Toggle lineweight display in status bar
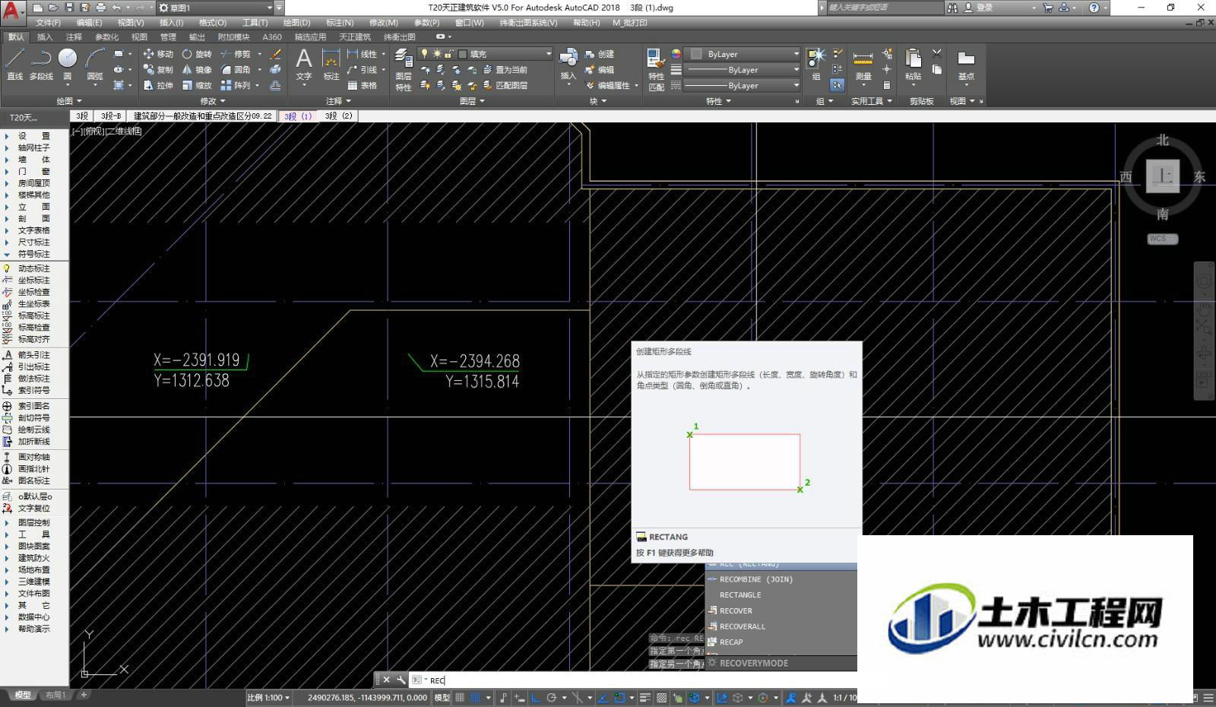 [645, 697]
